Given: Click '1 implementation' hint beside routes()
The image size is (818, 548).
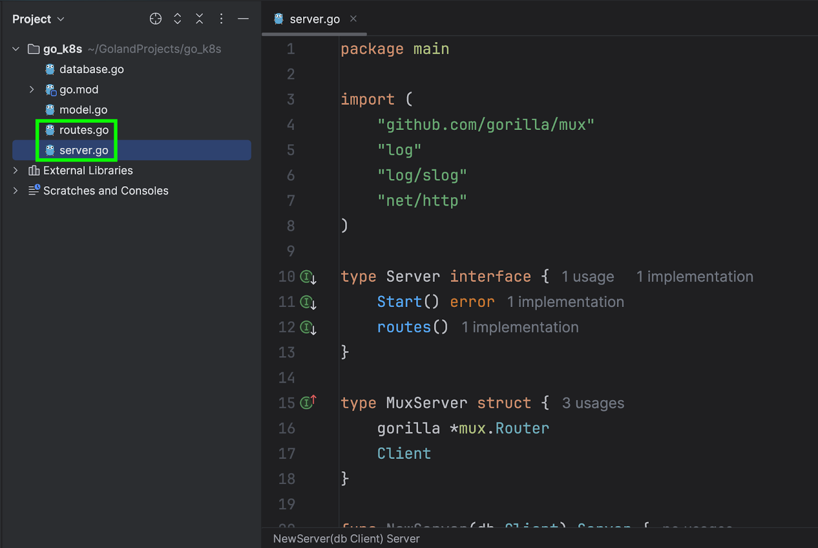Looking at the screenshot, I should (520, 327).
